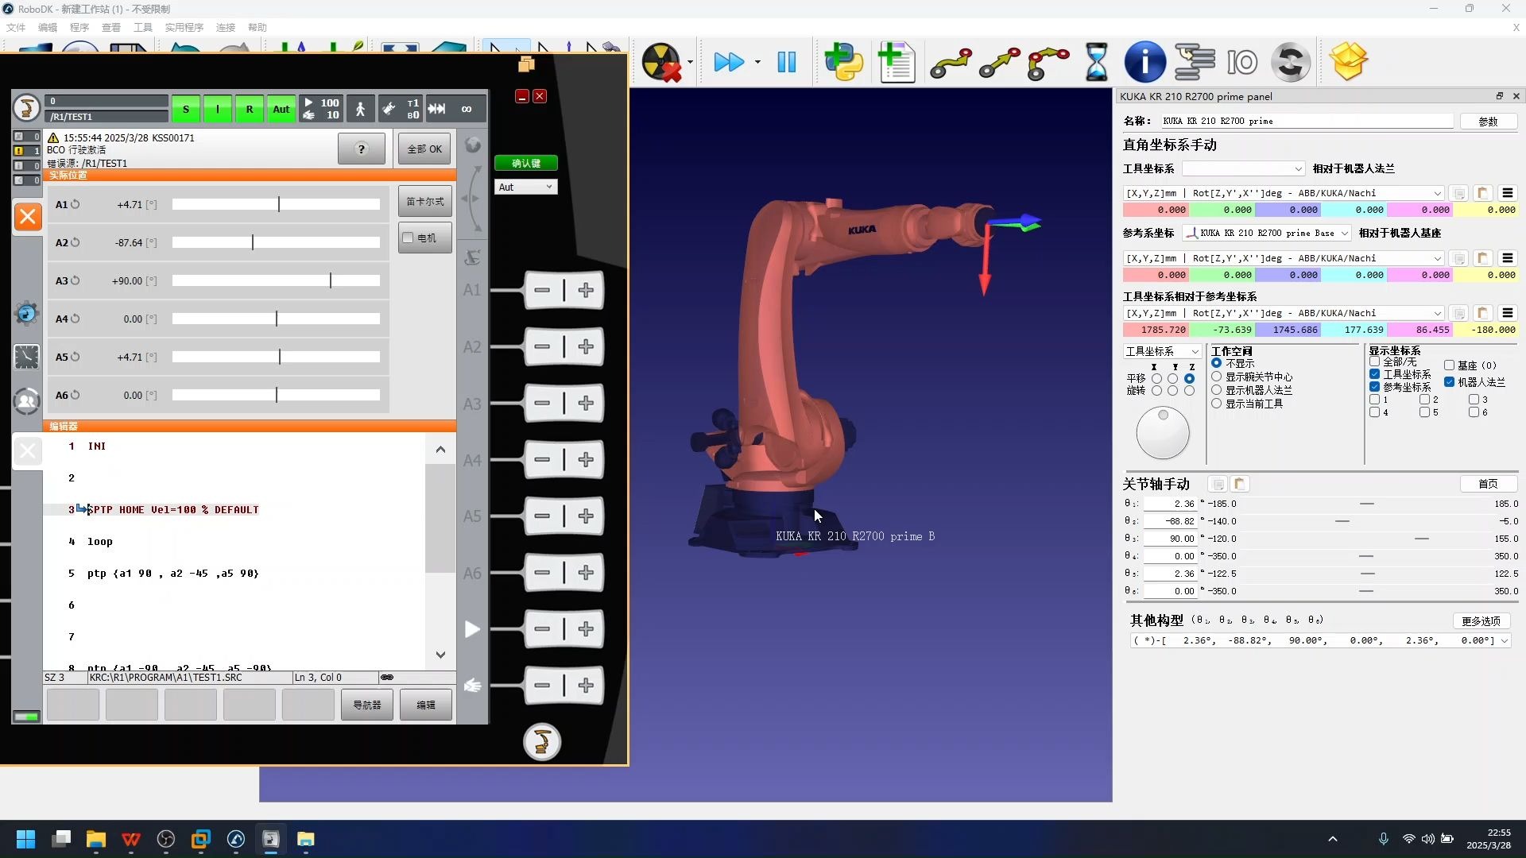
Task: Click the Python program icon
Action: (x=843, y=62)
